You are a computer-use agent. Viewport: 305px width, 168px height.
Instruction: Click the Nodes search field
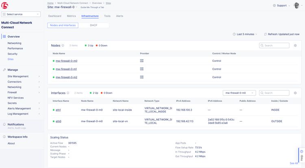[x=276, y=46]
